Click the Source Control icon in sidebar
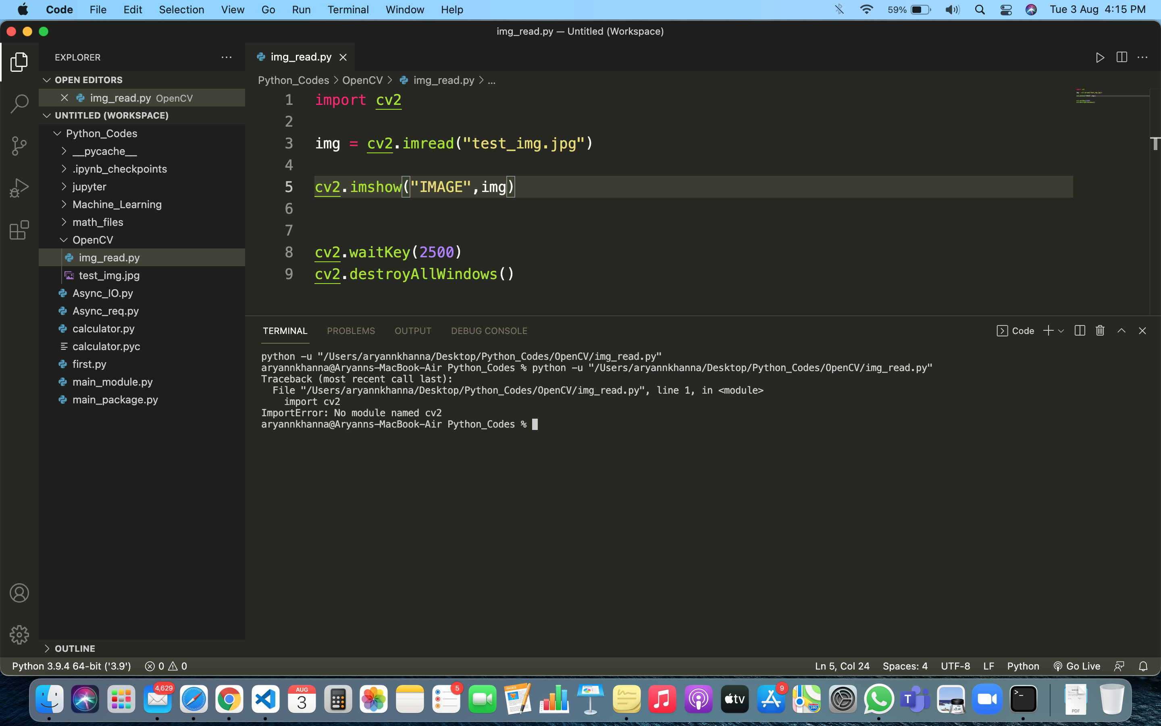 tap(19, 145)
